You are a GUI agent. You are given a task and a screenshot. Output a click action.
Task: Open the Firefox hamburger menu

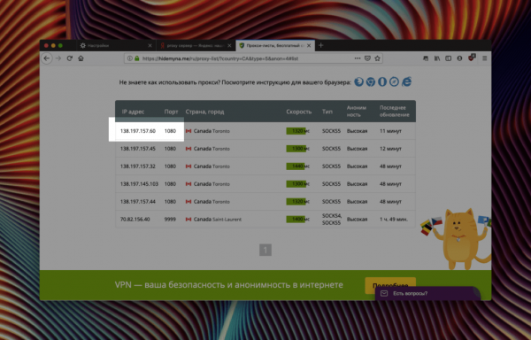485,58
